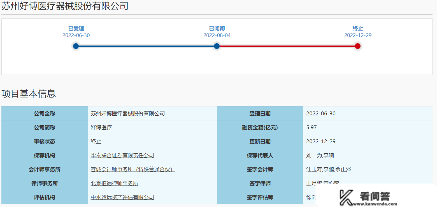Click the 更新日期 header cell
The width and height of the screenshot is (437, 207).
click(x=260, y=141)
